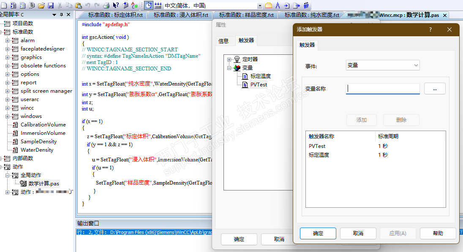Viewport: 463px width, 252px height.
Task: Click the context Help arrow-question icon
Action: [x=116, y=5]
